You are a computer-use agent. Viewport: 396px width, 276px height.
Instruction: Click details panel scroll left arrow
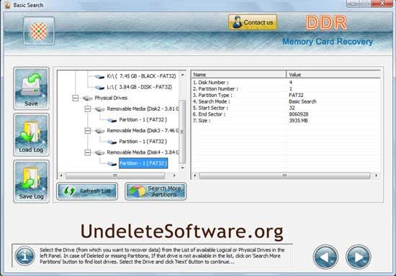(194, 175)
